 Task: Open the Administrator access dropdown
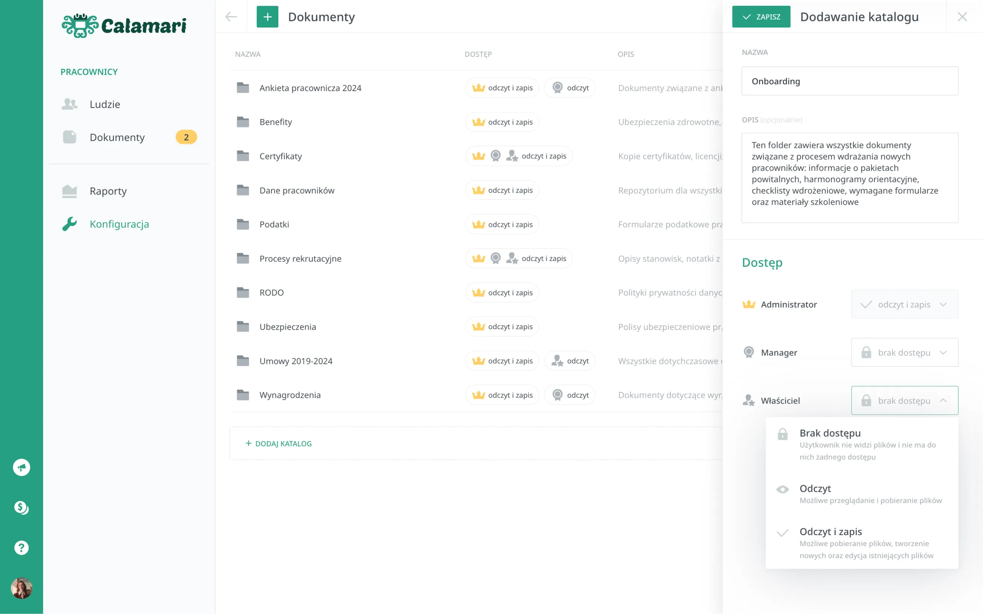[904, 304]
